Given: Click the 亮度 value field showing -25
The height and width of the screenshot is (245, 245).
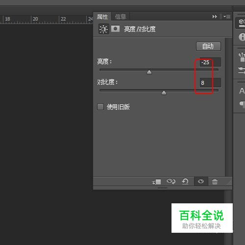Looking at the screenshot, I should [210, 62].
